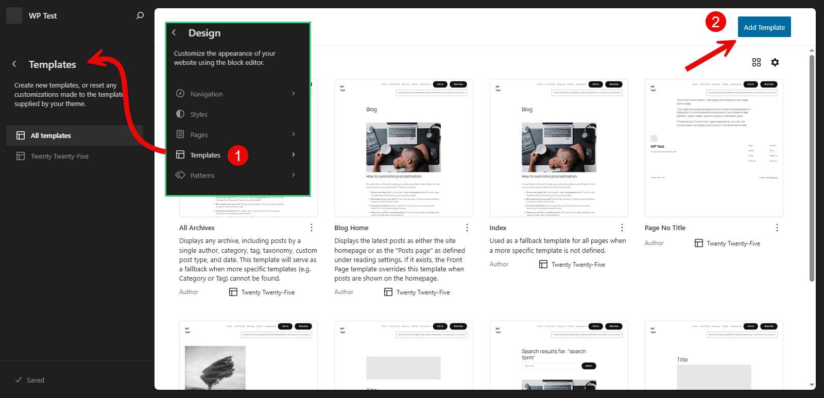The image size is (824, 398).
Task: Click the WP Test site icon
Action: [x=14, y=15]
